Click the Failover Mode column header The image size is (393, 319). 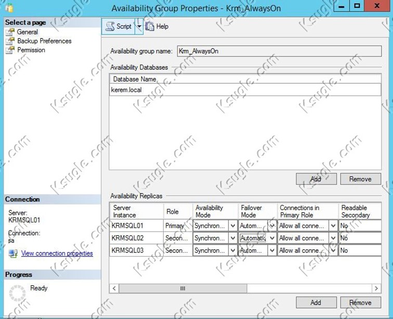pyautogui.click(x=258, y=211)
